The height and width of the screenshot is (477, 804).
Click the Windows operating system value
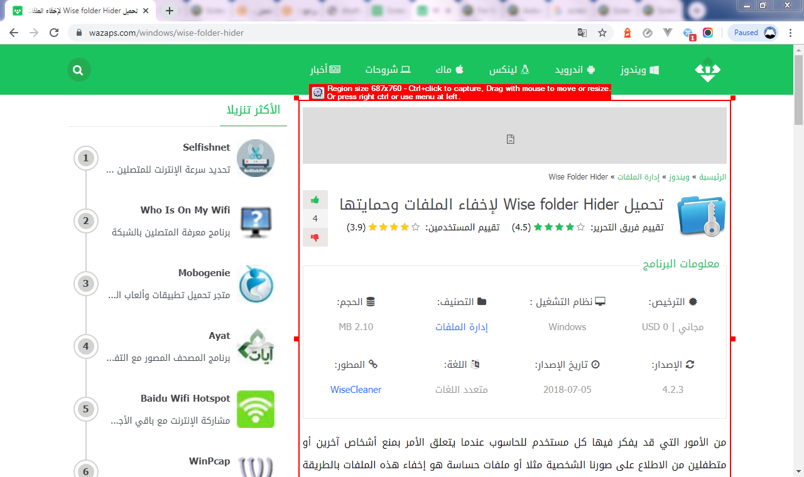[567, 327]
